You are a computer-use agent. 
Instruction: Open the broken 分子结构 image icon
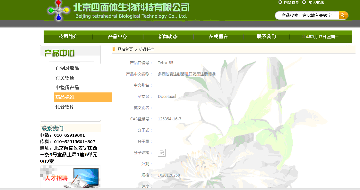[162, 153]
